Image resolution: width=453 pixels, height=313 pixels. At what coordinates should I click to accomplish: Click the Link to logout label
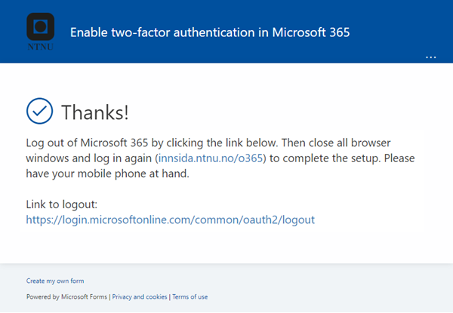click(x=62, y=204)
